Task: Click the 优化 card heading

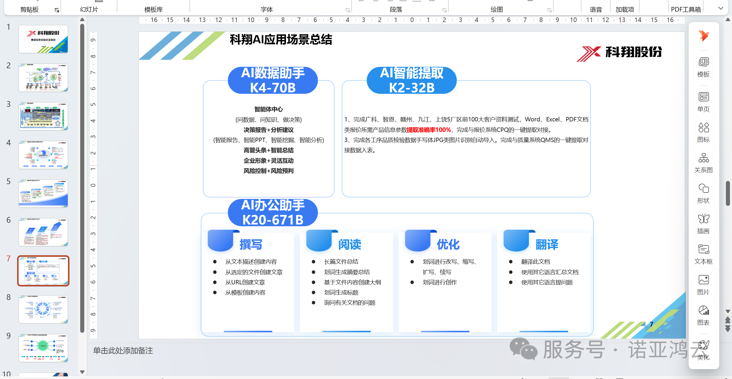Action: [x=448, y=245]
